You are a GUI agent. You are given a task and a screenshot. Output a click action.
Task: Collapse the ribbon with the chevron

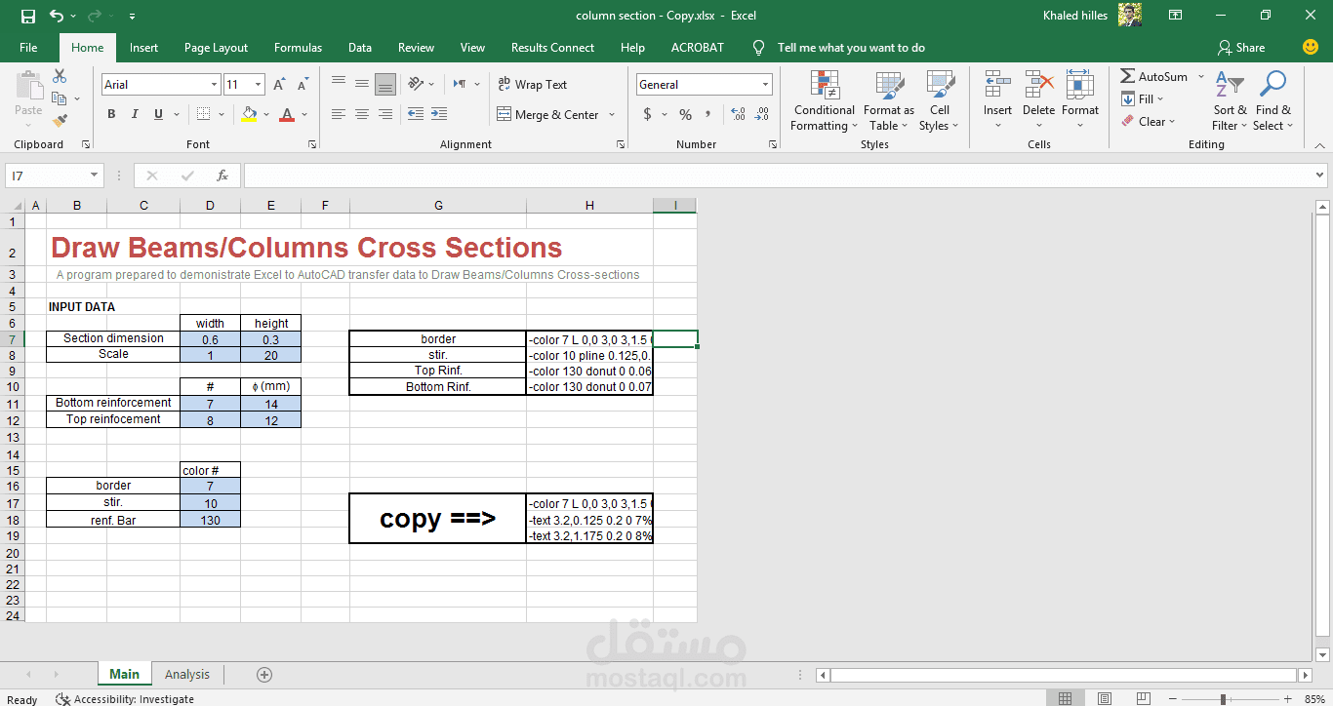click(x=1320, y=144)
